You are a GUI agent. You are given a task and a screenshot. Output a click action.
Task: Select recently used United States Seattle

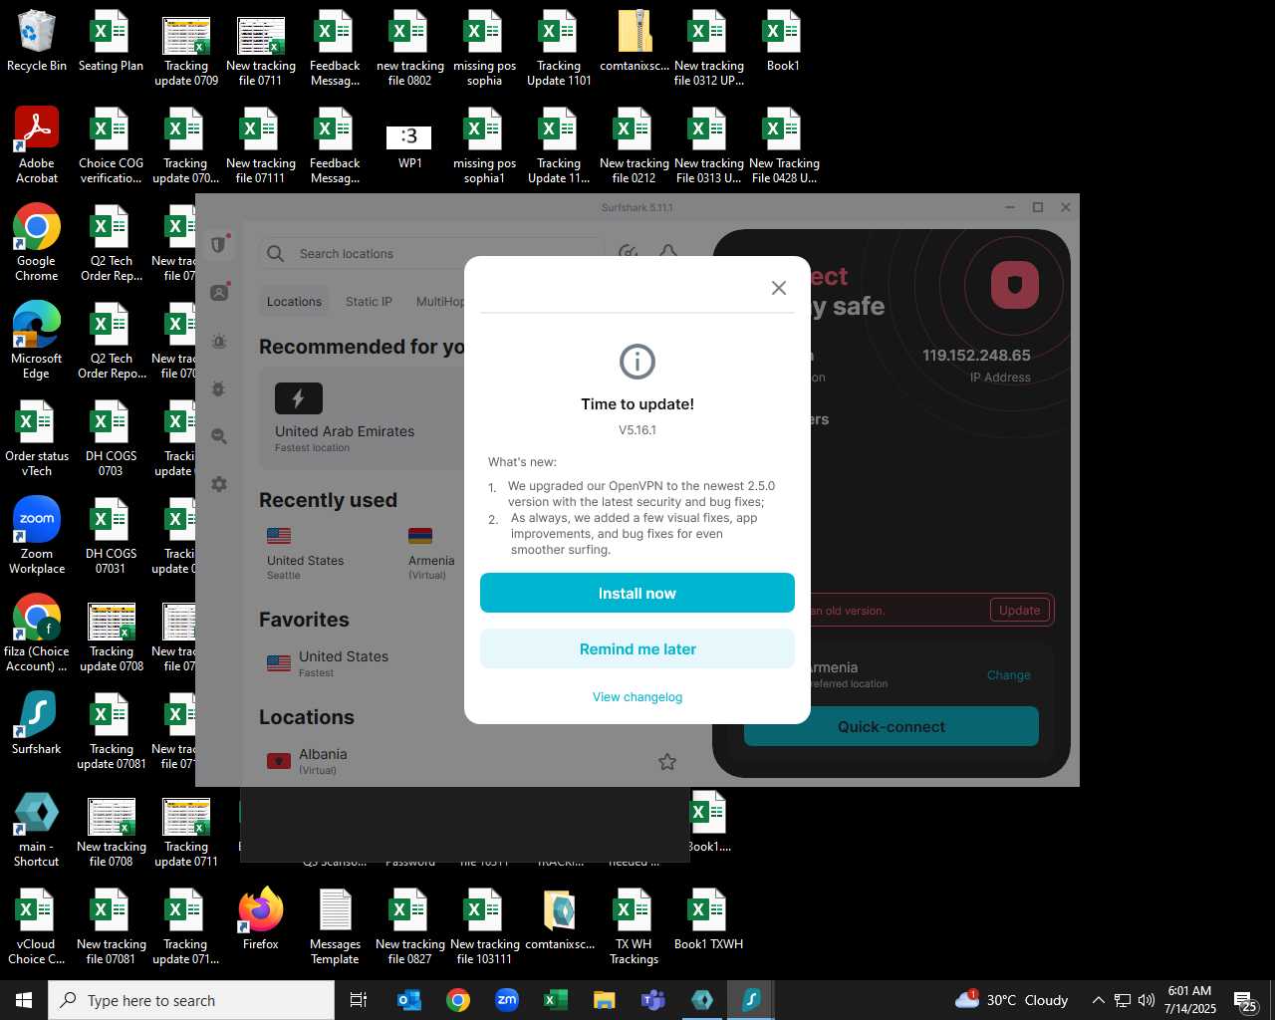(305, 554)
